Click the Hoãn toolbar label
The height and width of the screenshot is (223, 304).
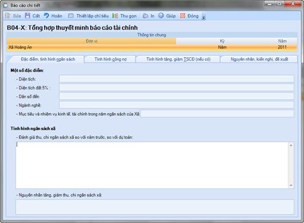tap(57, 16)
